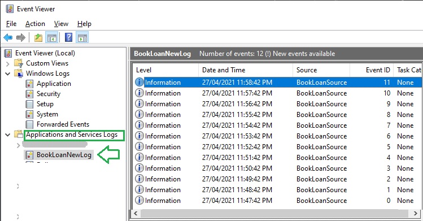Click the info icon of Event ID 8
Viewport: 423px width, 221px height.
139,114
